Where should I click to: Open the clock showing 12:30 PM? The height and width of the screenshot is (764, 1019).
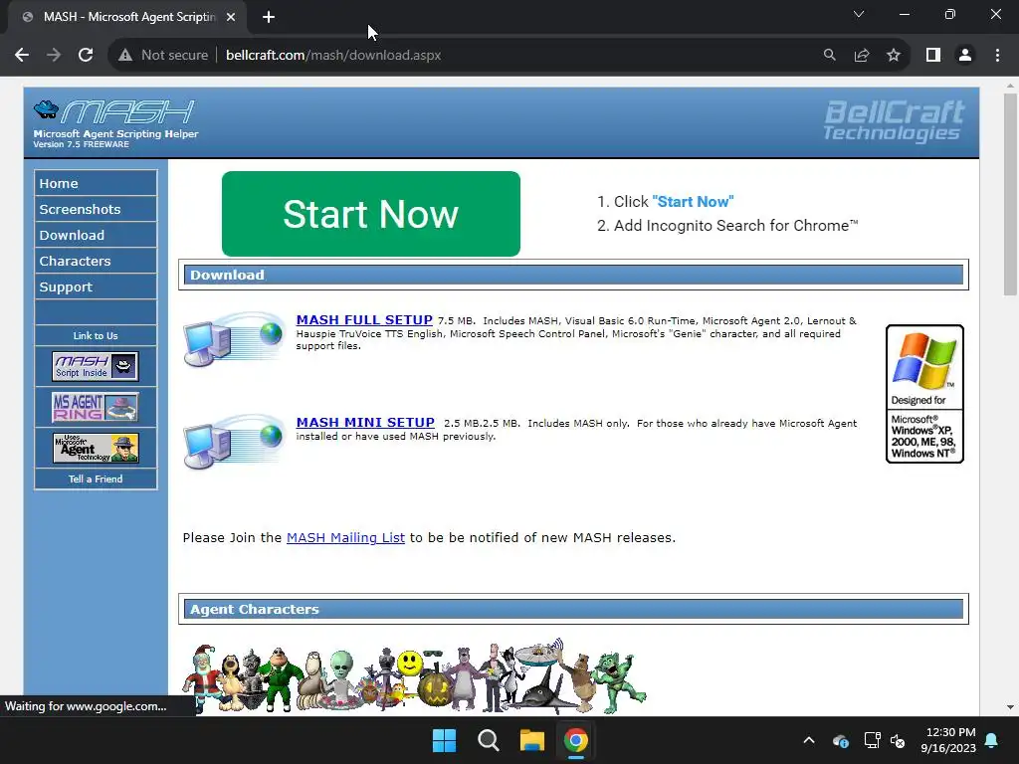948,740
